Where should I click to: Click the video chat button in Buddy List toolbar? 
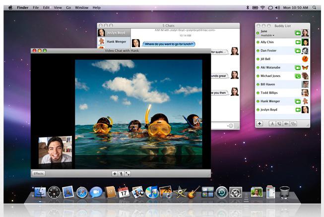point(286,124)
